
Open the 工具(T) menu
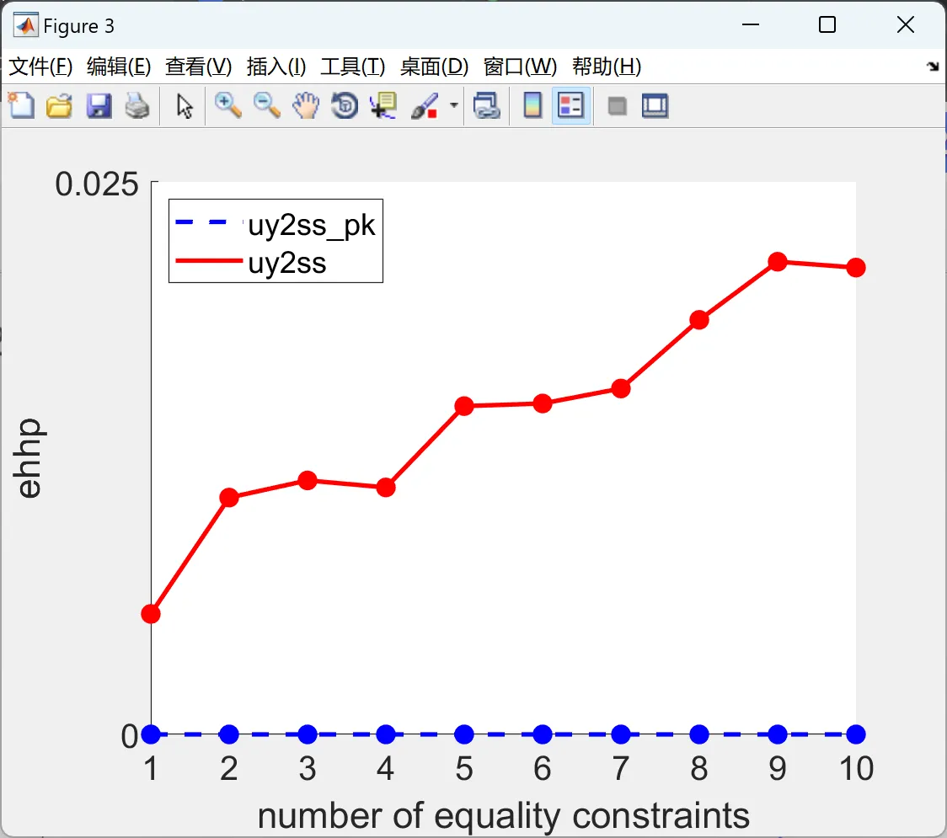(x=353, y=67)
